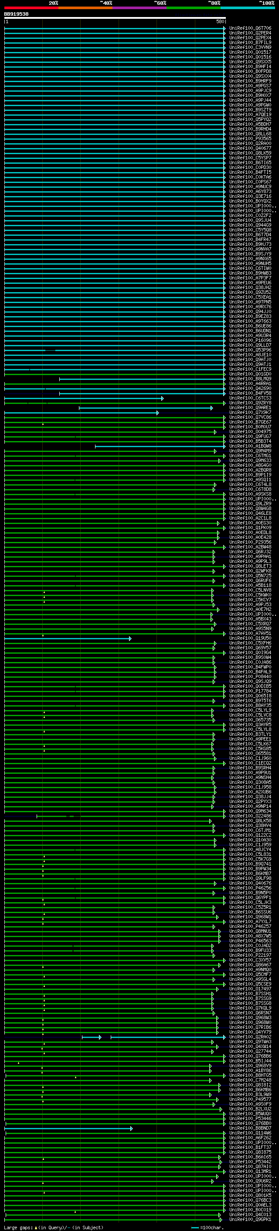
Task: Select the UniRef100_P49577 label
Action: [x=250, y=1100]
